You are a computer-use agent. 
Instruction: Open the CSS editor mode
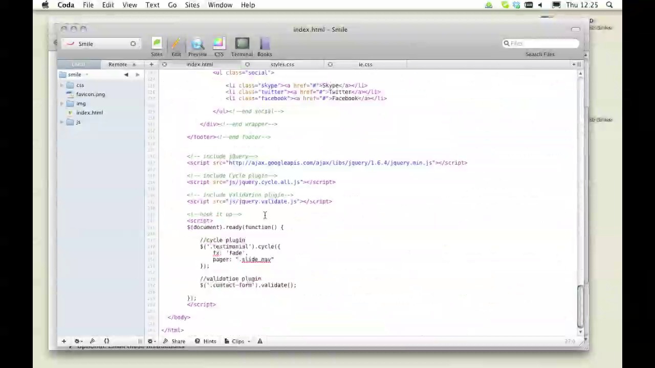tap(219, 47)
